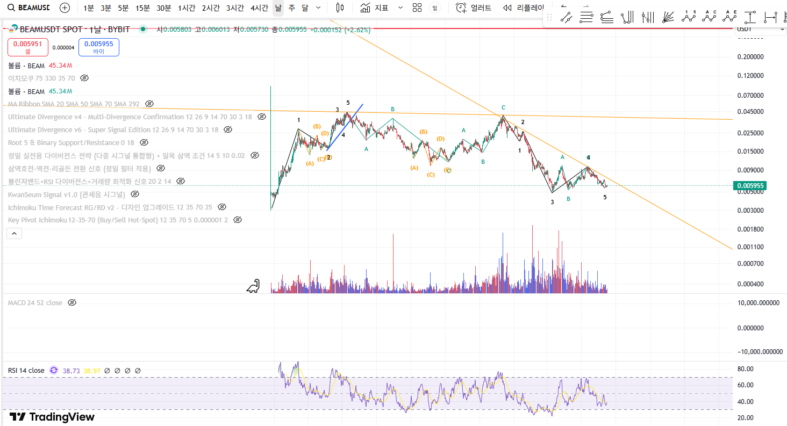This screenshot has height=426, width=787.
Task: Open the USDT currency dropdown
Action: tap(760, 30)
